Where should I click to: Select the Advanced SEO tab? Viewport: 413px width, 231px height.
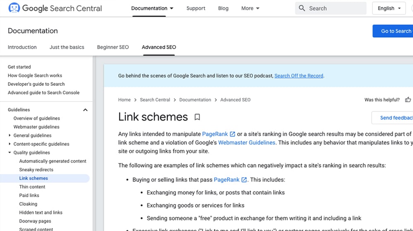159,47
